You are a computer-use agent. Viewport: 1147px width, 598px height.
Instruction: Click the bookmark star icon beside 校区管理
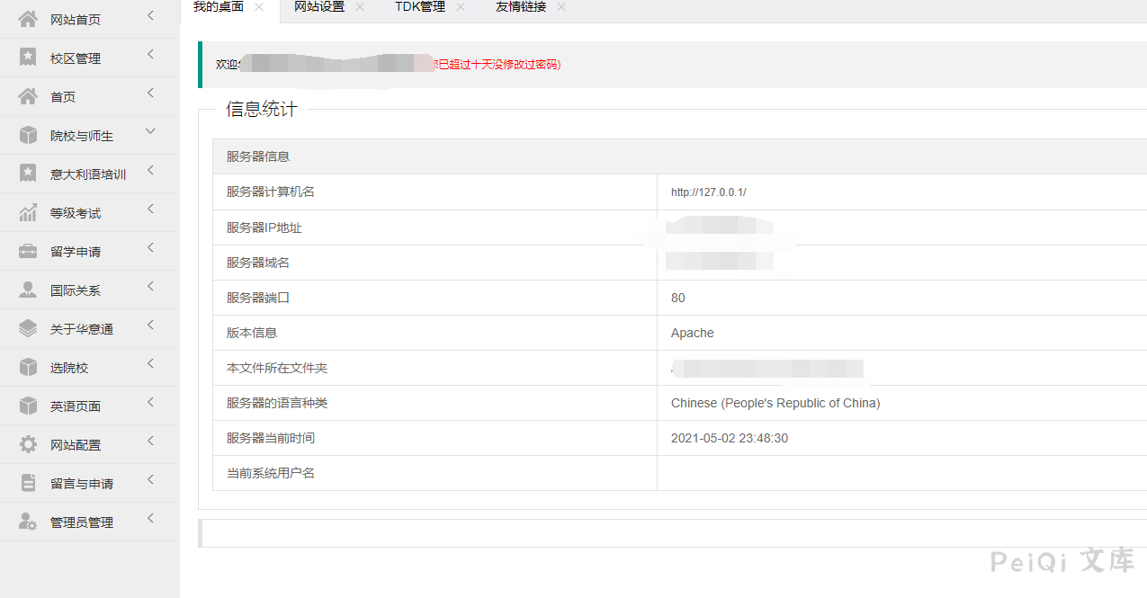coord(28,58)
